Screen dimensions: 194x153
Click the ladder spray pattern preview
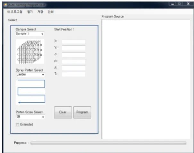click(31, 92)
